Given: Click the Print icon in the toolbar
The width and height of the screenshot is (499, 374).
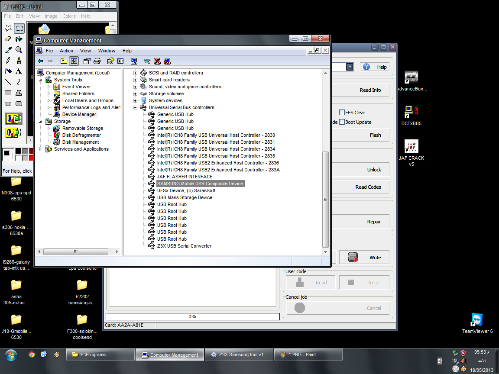Looking at the screenshot, I should 97,61.
